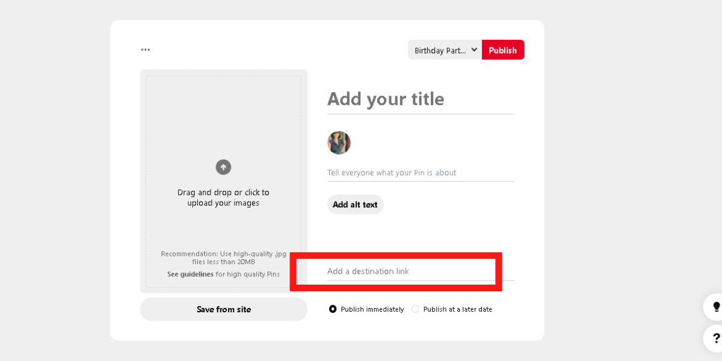Click the Save from site button
The width and height of the screenshot is (722, 361).
[224, 309]
